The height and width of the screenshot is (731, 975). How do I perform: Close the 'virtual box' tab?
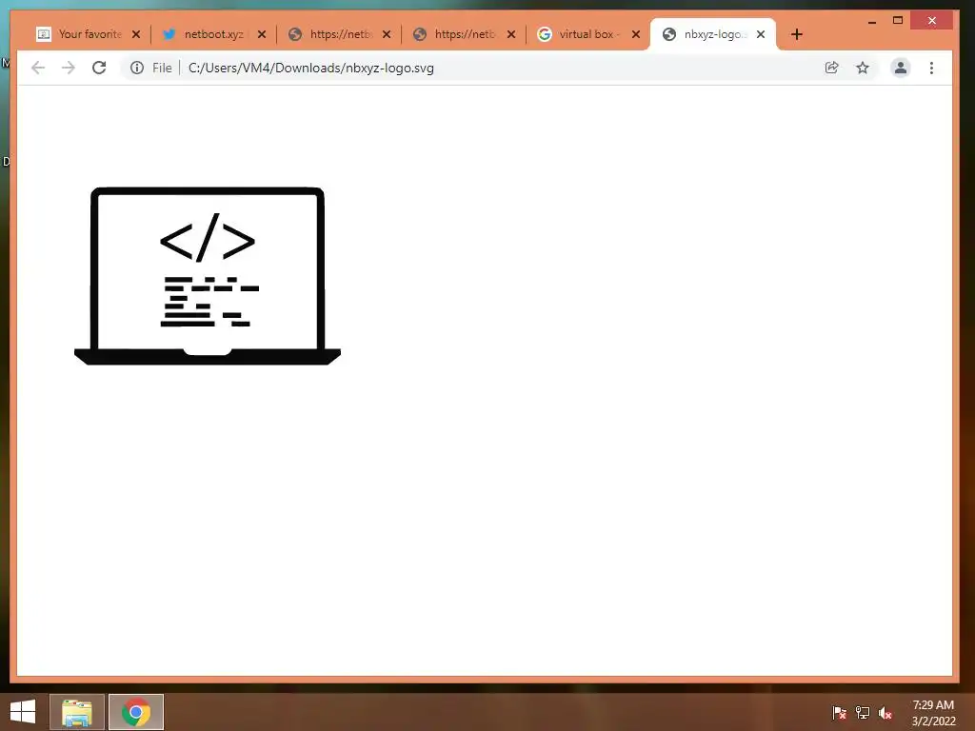(636, 34)
